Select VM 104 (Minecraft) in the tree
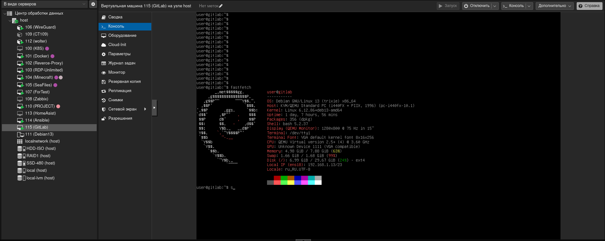Image resolution: width=605 pixels, height=241 pixels. point(49,77)
